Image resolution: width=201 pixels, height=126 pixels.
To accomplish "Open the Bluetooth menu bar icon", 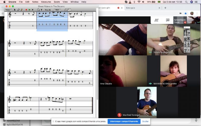I will [134, 2].
